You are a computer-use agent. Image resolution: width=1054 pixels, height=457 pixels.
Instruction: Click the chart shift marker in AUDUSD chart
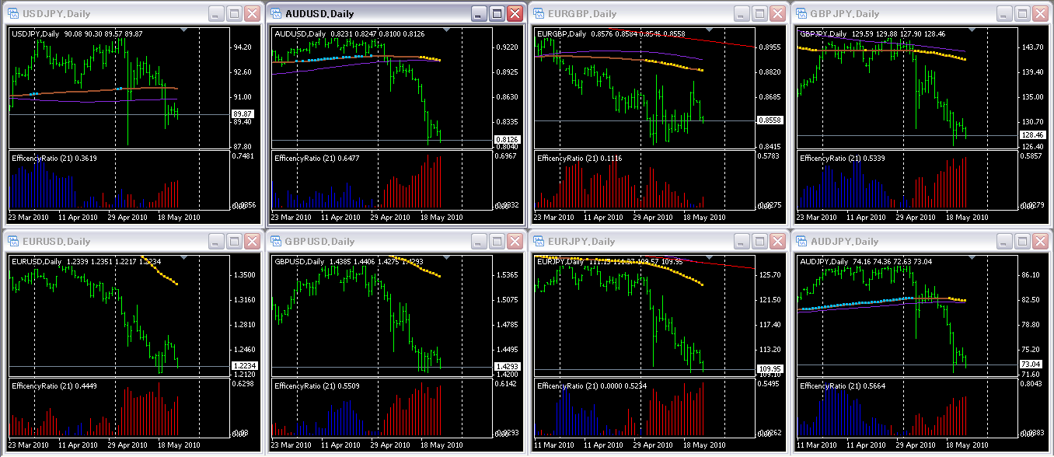[x=445, y=30]
